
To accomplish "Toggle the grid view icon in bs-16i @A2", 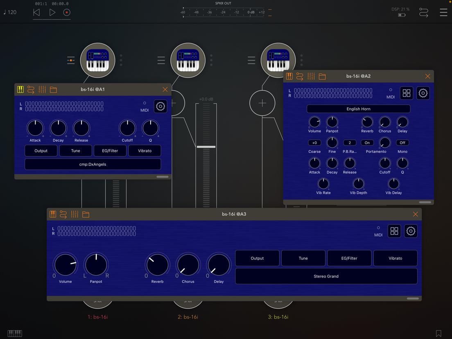I will 406,93.
